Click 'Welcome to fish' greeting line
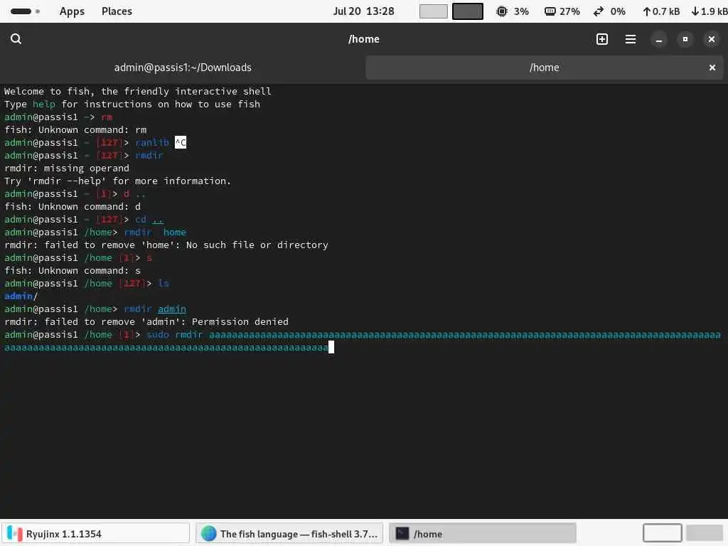This screenshot has width=728, height=546. point(137,92)
